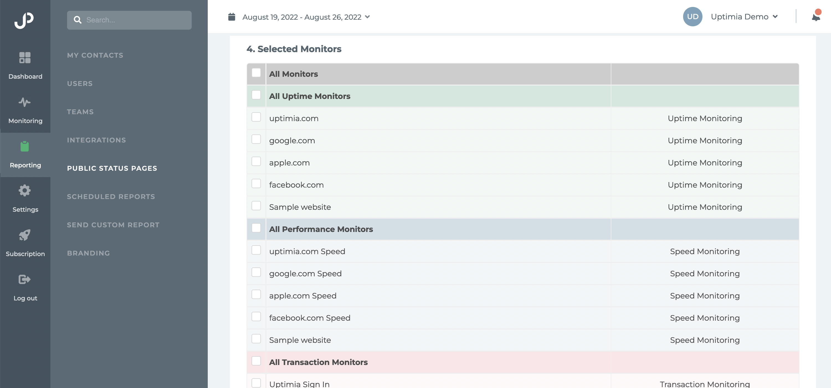Open Send Custom Report menu item
Viewport: 831px width, 388px height.
(113, 225)
